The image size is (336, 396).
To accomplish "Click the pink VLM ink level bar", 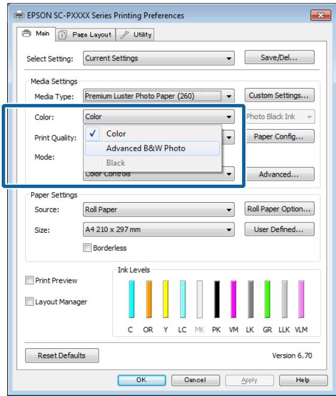I will pyautogui.click(x=301, y=299).
